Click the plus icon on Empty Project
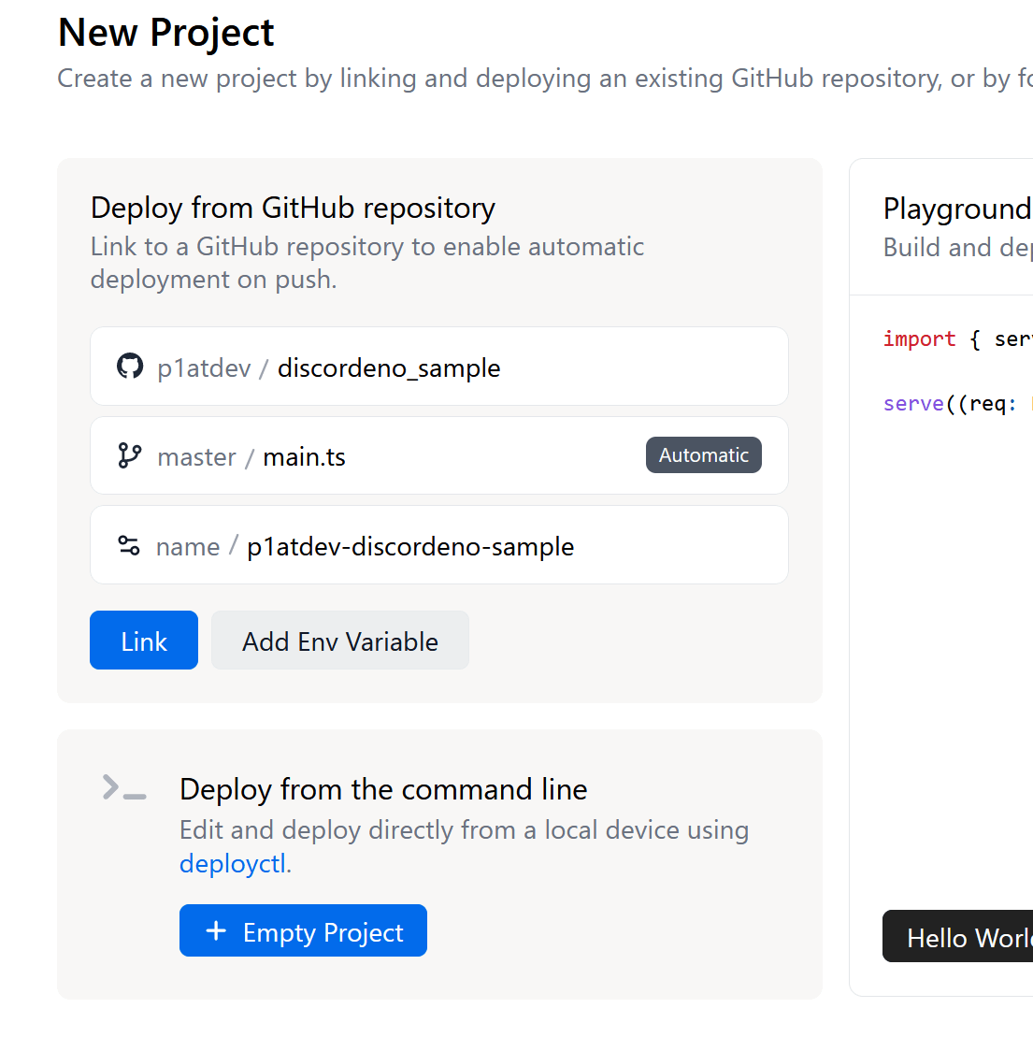Image resolution: width=1033 pixels, height=1037 pixels. (216, 931)
